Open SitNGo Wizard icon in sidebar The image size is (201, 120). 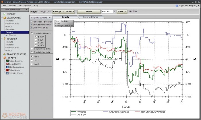point(7,73)
